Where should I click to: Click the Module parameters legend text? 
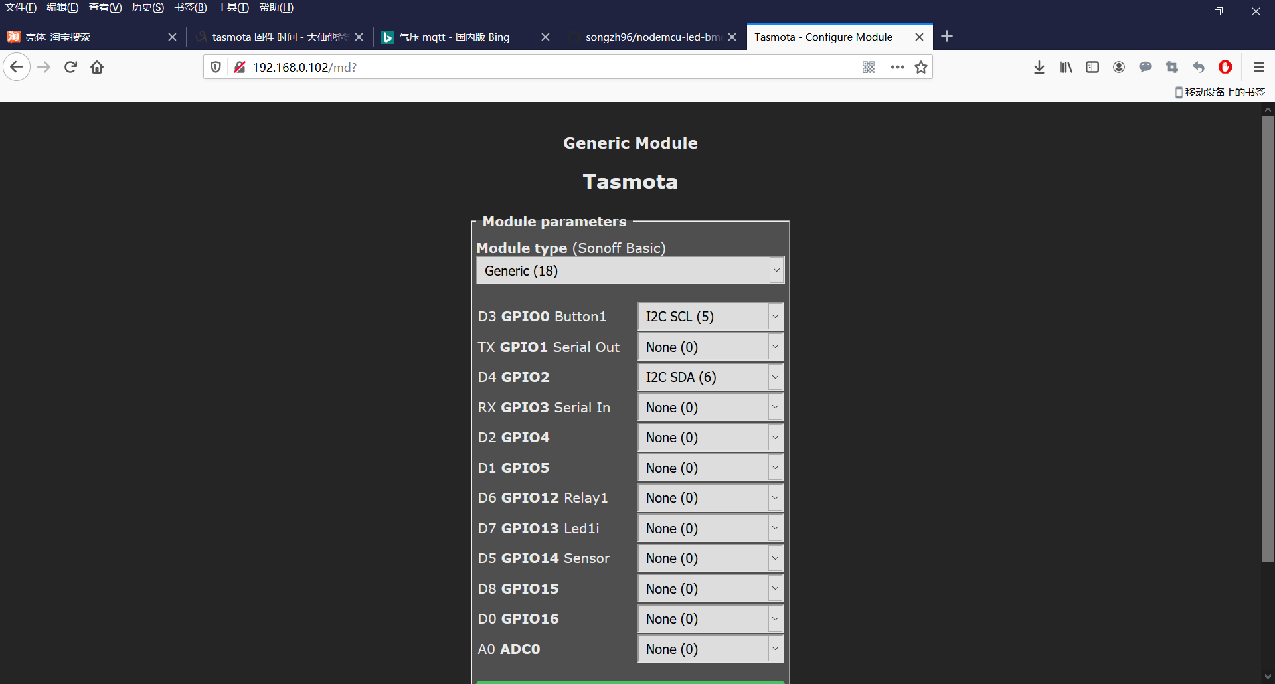554,222
